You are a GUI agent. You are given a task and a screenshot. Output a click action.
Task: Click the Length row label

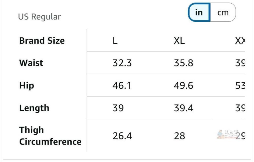(34, 108)
